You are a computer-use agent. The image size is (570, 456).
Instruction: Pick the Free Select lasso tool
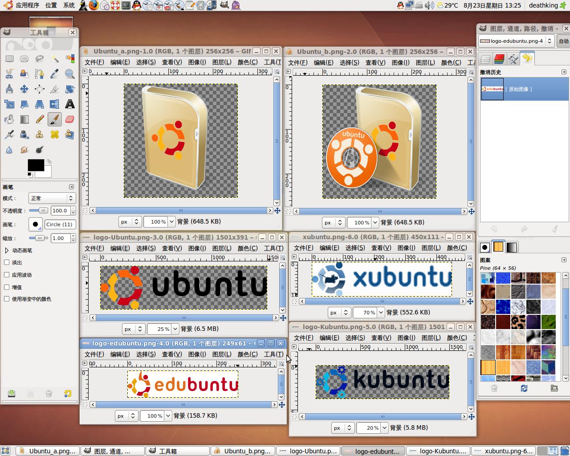click(x=40, y=59)
